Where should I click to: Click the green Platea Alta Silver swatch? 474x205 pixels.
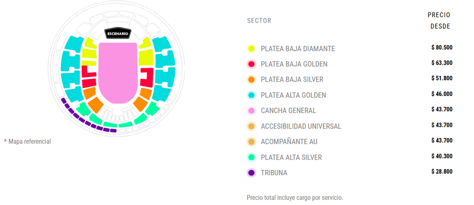tap(251, 157)
